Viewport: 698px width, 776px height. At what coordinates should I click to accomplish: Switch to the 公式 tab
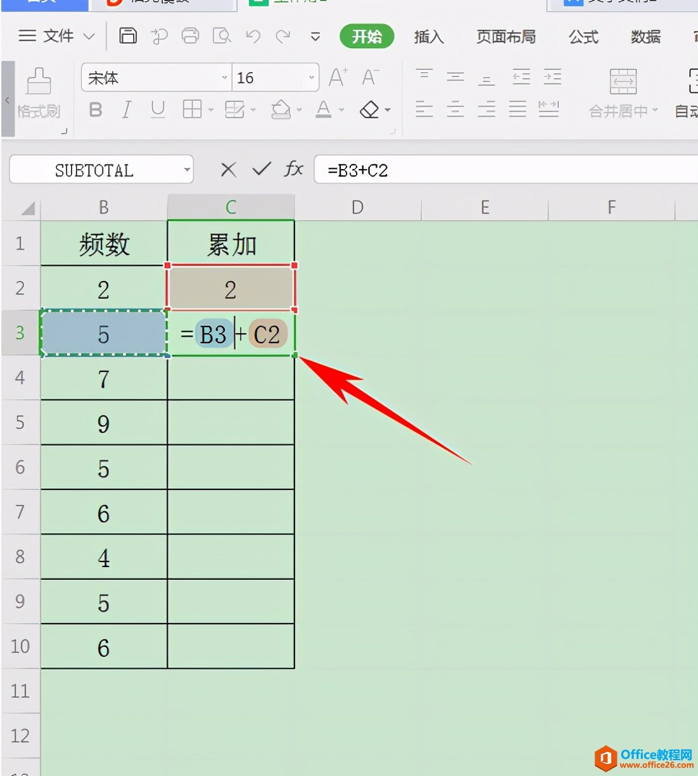583,37
